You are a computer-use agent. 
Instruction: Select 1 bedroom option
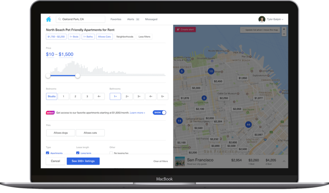[63, 96]
